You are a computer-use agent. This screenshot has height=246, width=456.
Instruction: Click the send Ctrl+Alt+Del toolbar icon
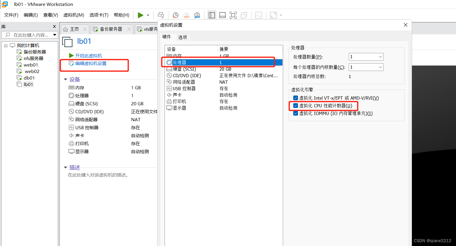161,15
